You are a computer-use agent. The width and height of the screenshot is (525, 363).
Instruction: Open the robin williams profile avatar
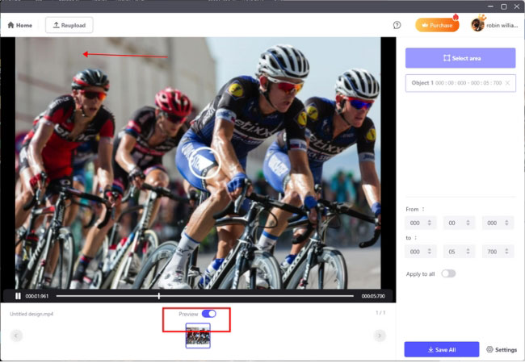[477, 25]
